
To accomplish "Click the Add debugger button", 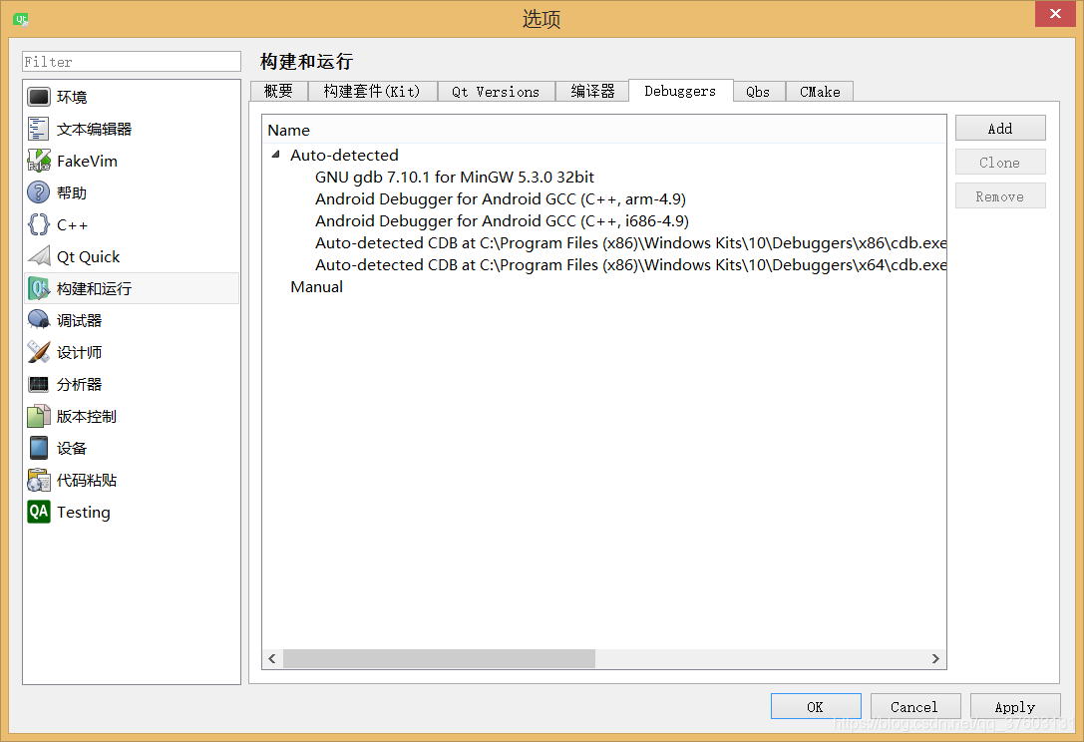I will [x=1000, y=128].
